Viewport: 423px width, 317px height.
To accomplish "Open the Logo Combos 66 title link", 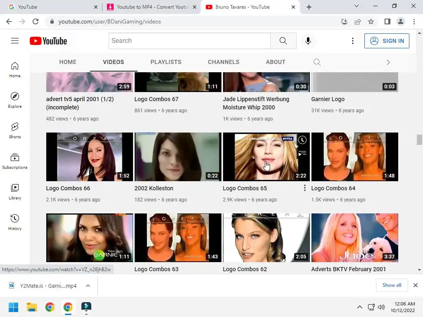I will click(68, 188).
